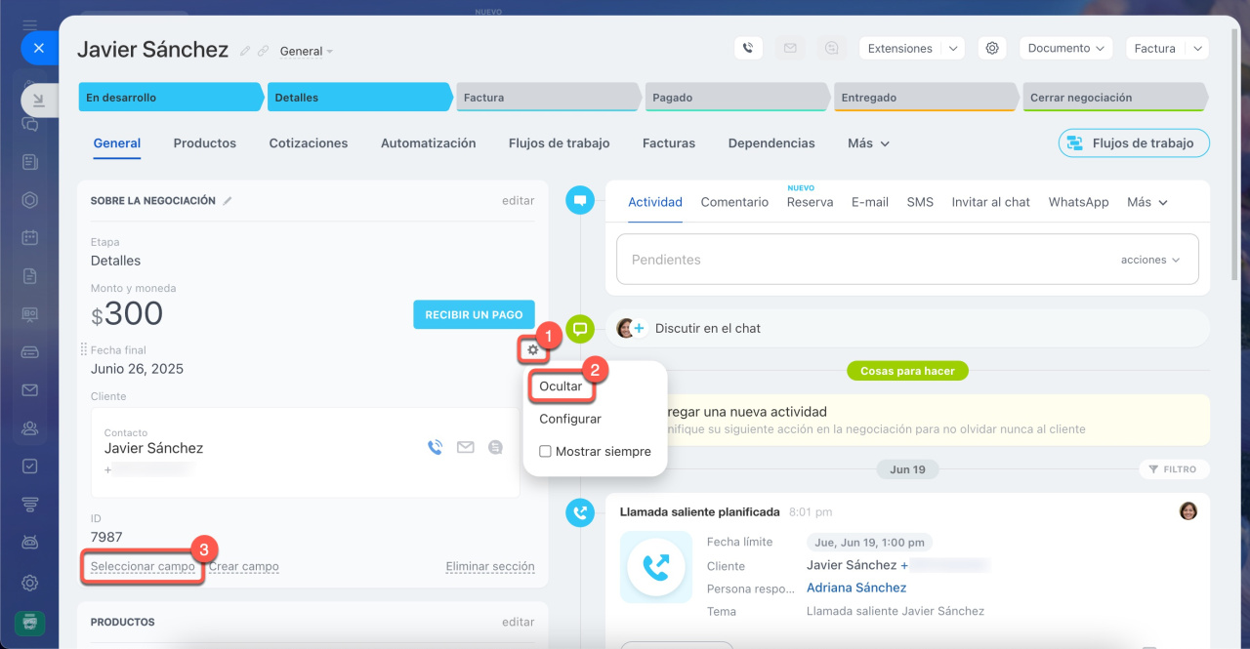
Task: Toggle the Mostrar siempre checkbox
Action: pyautogui.click(x=545, y=452)
